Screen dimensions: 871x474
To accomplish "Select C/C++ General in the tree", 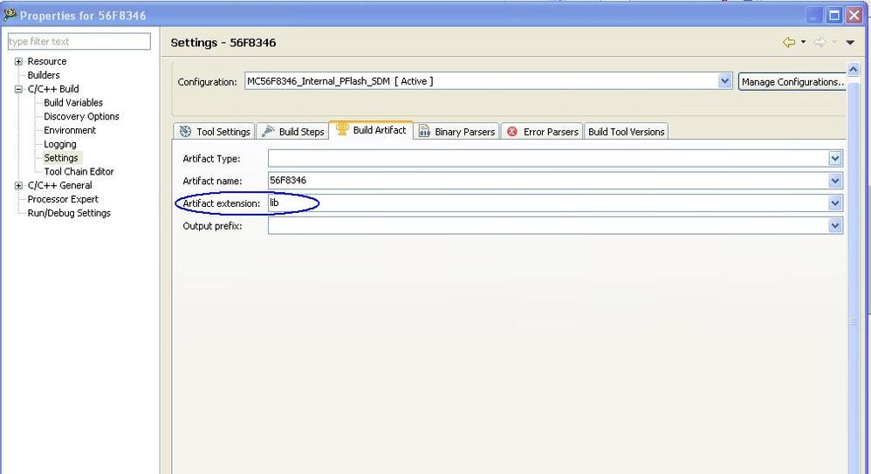I will tap(60, 186).
